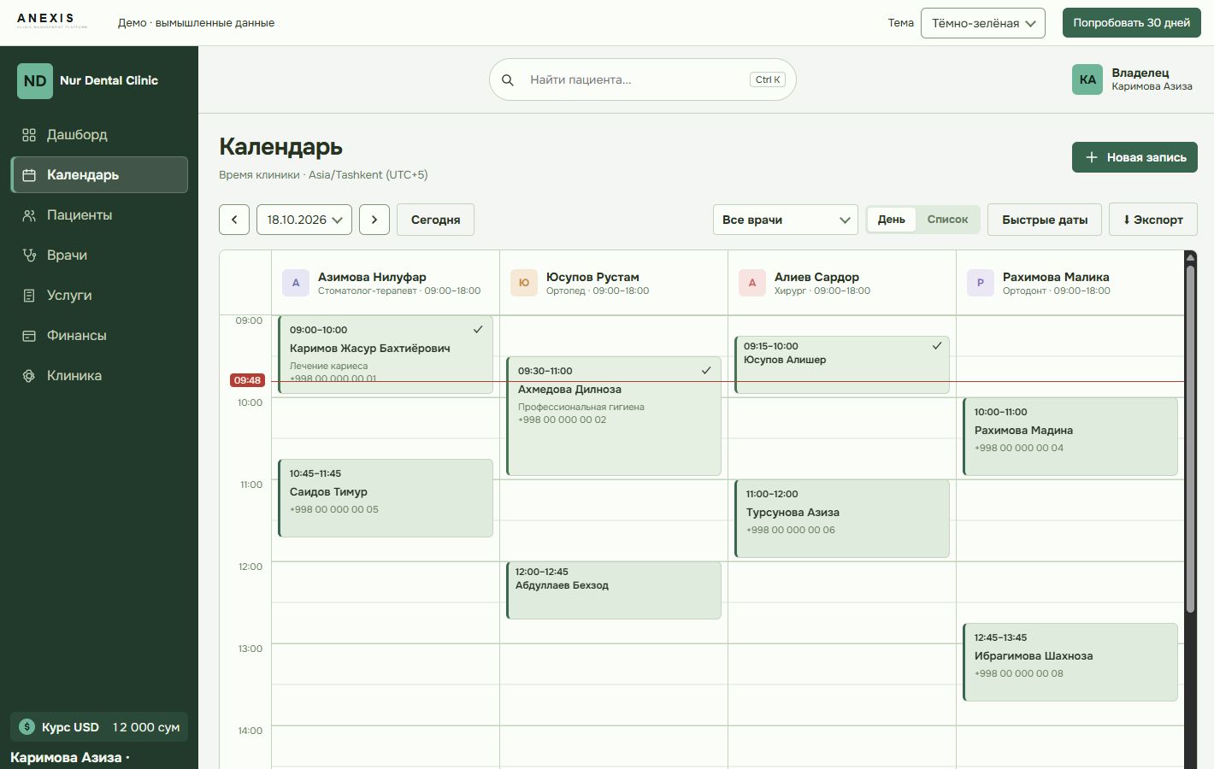
Task: Click the Врачи stethoscope icon
Action: 29,255
